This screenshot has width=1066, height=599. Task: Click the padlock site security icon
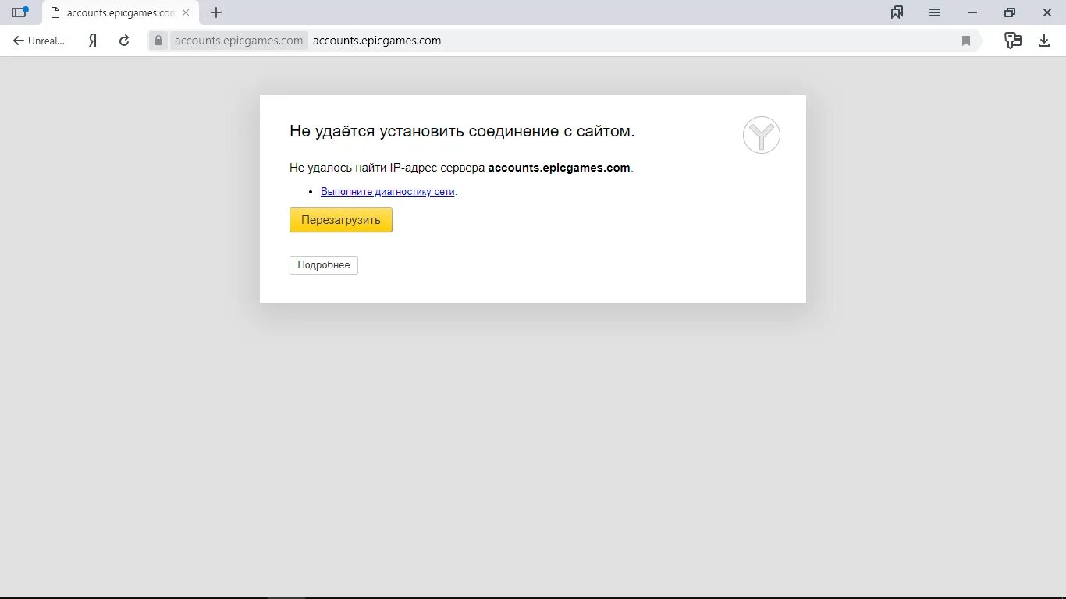coord(158,41)
